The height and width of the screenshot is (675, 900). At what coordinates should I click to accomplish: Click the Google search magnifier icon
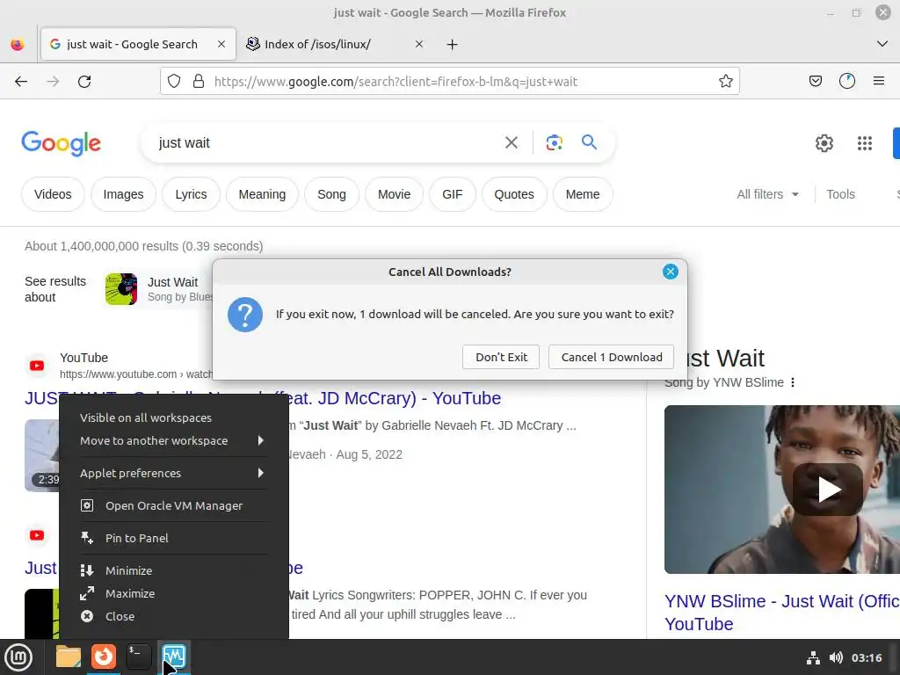(x=589, y=142)
